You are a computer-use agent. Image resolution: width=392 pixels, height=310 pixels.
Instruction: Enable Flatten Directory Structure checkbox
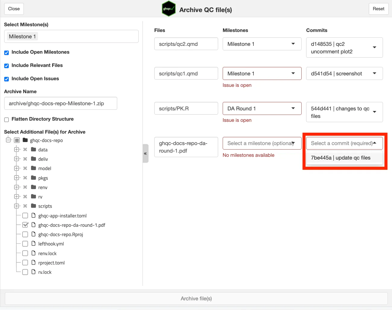point(6,119)
